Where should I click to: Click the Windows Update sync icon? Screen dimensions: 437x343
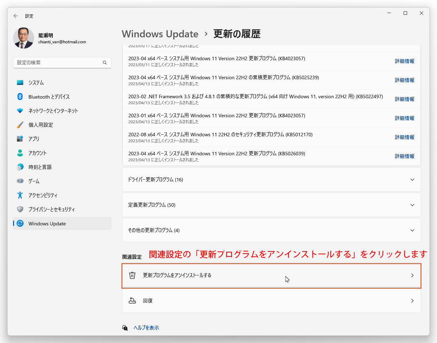click(20, 223)
